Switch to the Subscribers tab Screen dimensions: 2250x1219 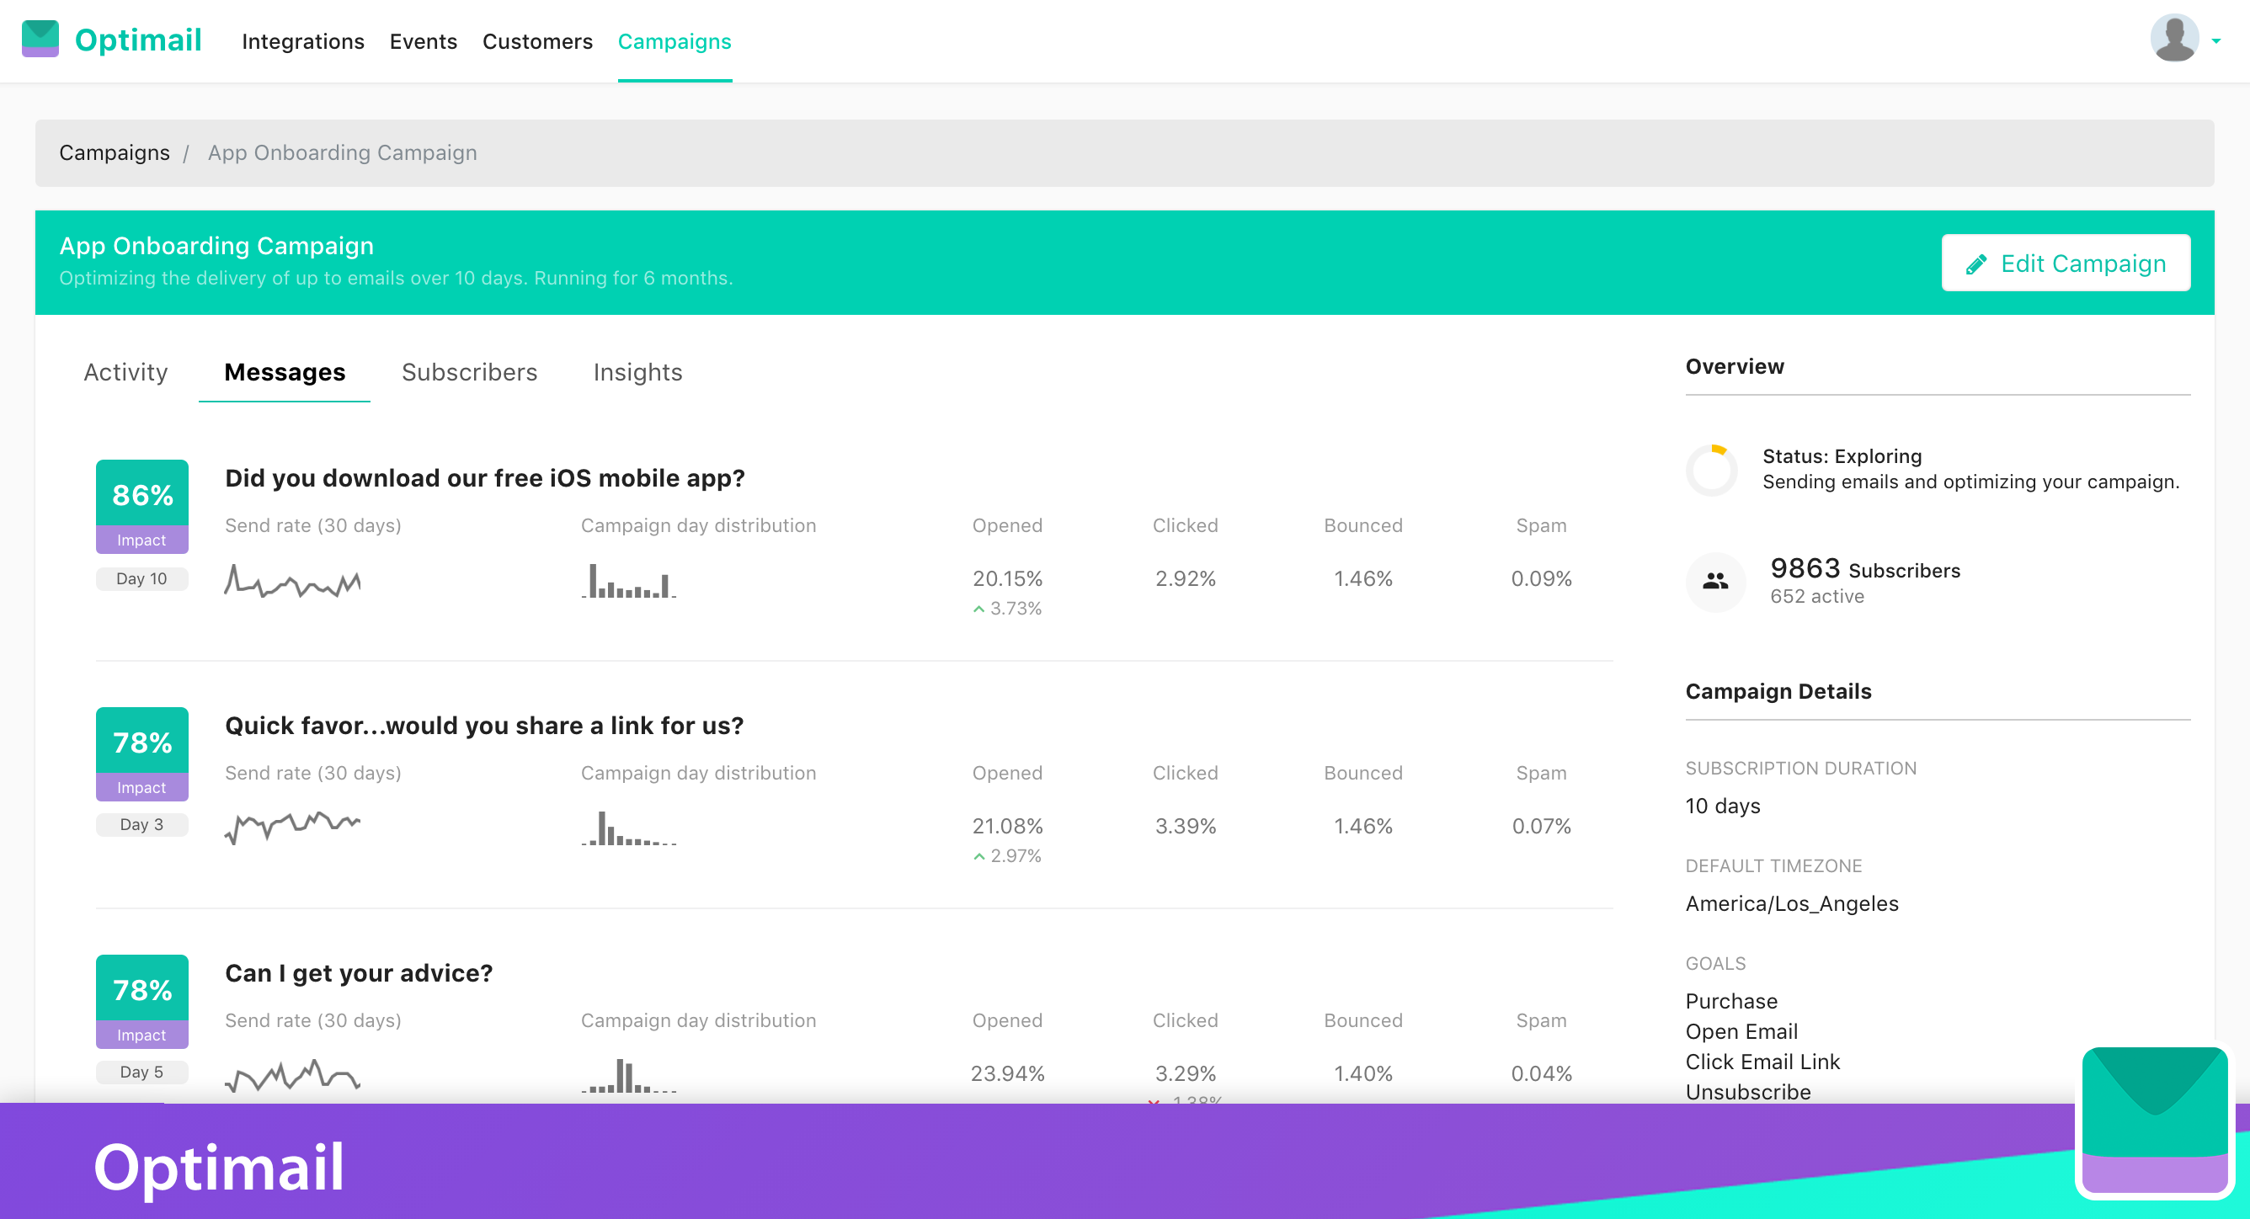pos(469,372)
